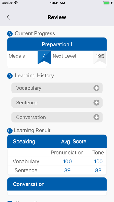Expand Conversation history with plus icon
Image resolution: width=114 pixels, height=202 pixels.
(97, 117)
